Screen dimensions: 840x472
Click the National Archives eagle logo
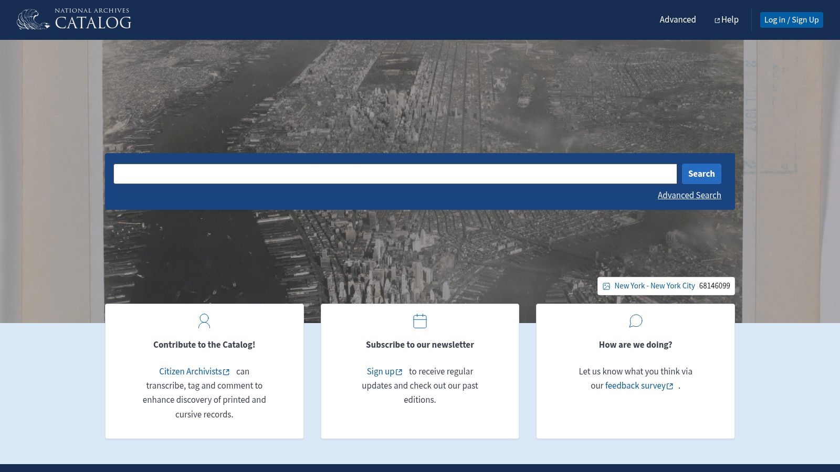coord(33,20)
